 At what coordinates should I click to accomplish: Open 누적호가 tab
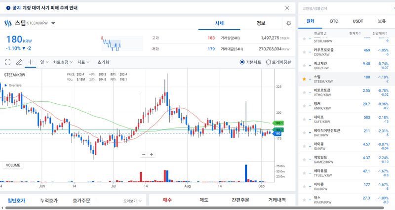coord(49,201)
